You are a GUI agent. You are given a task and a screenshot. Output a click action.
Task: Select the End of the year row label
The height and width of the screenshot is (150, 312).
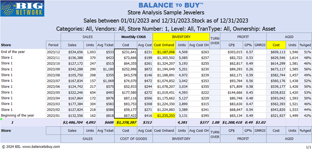[x=13, y=52]
